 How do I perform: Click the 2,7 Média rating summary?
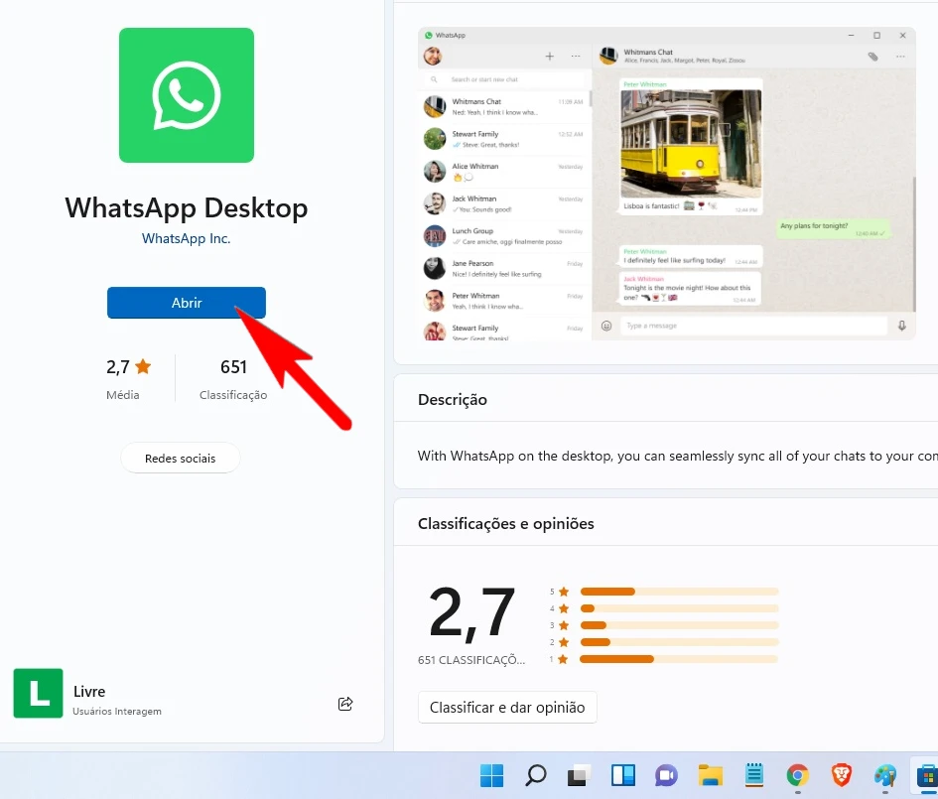128,378
